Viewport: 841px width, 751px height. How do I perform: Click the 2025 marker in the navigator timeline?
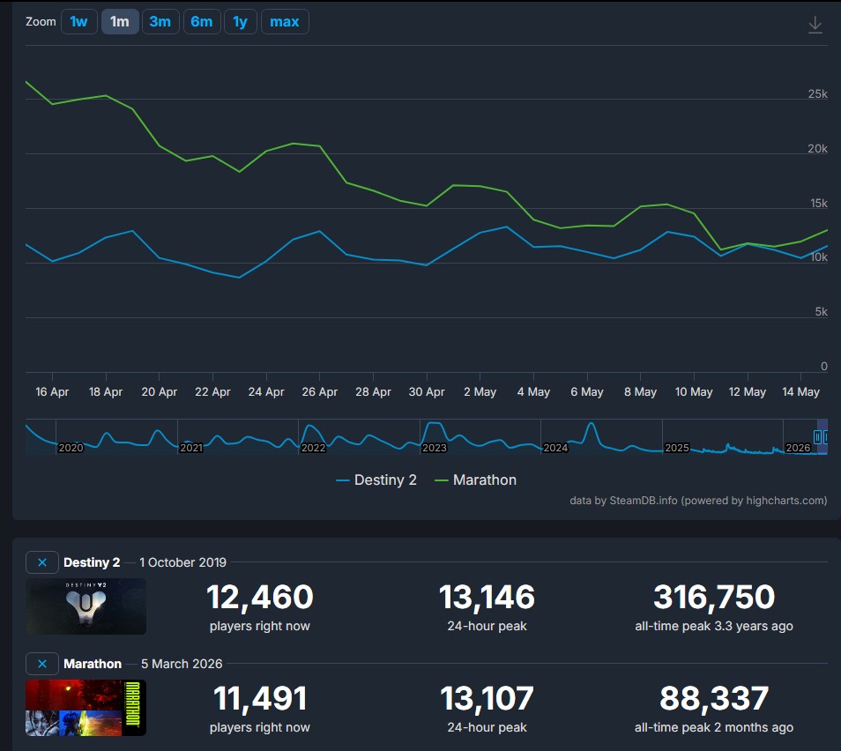coord(677,448)
